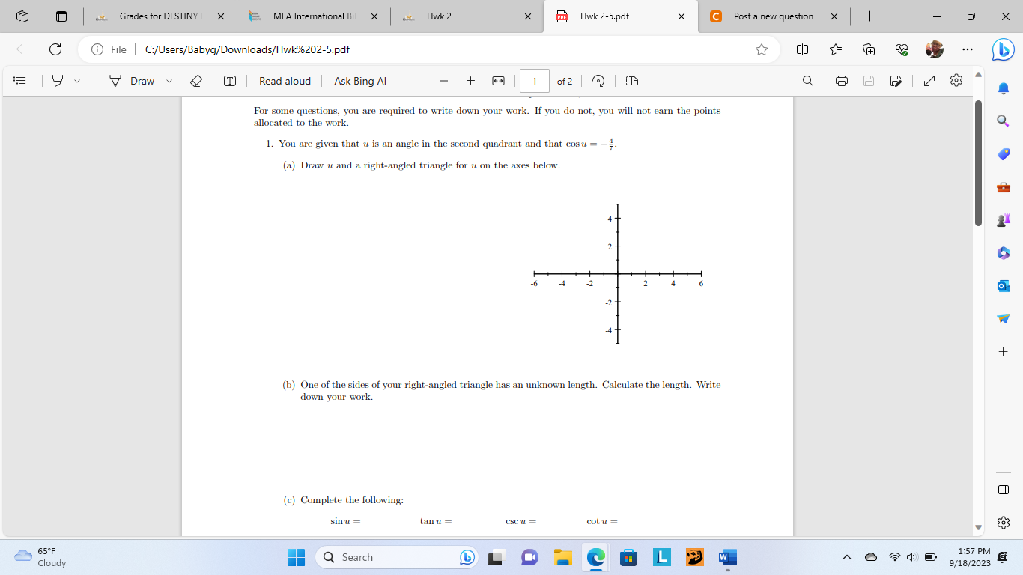The height and width of the screenshot is (575, 1023).
Task: Toggle Split screen in Edge
Action: (802, 49)
